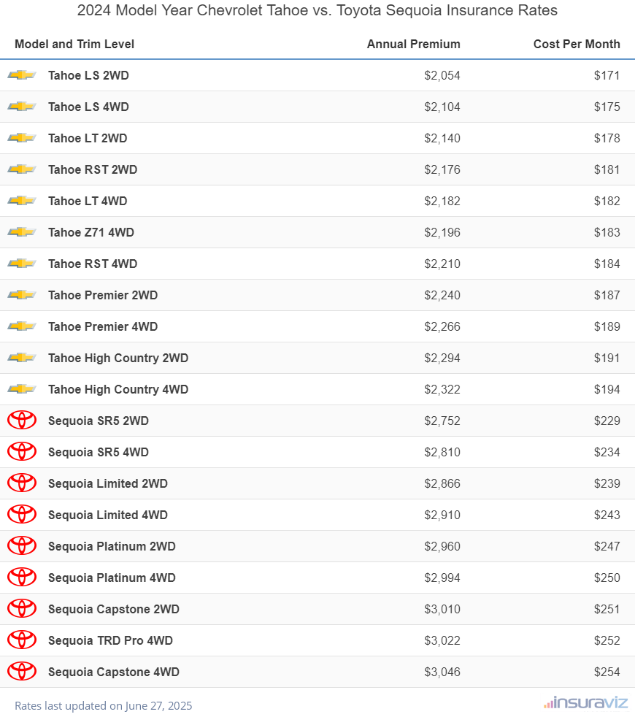Click the Toyota logo beside Sequoia SR5 2WD
635x717 pixels.
pos(22,421)
